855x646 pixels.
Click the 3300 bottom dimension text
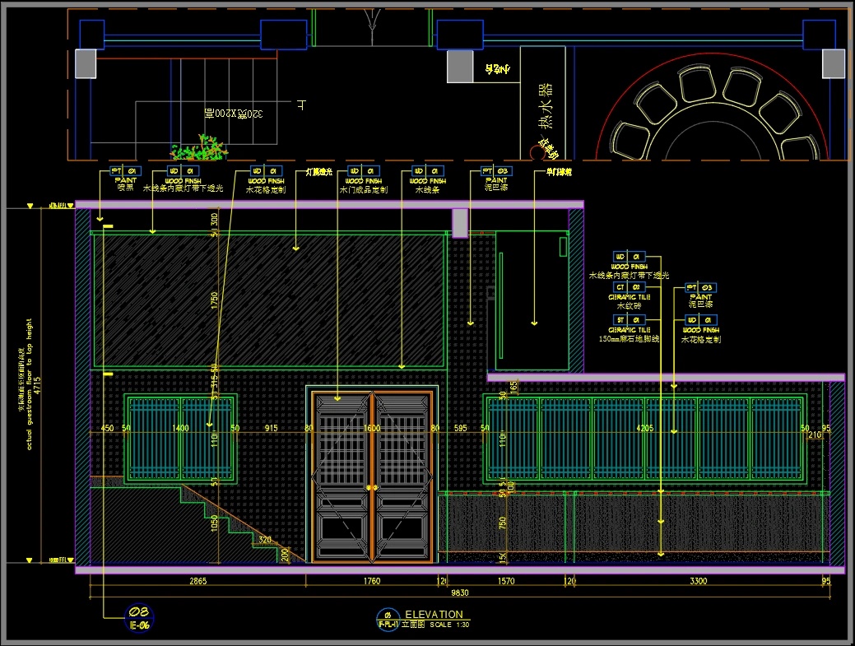pos(698,582)
